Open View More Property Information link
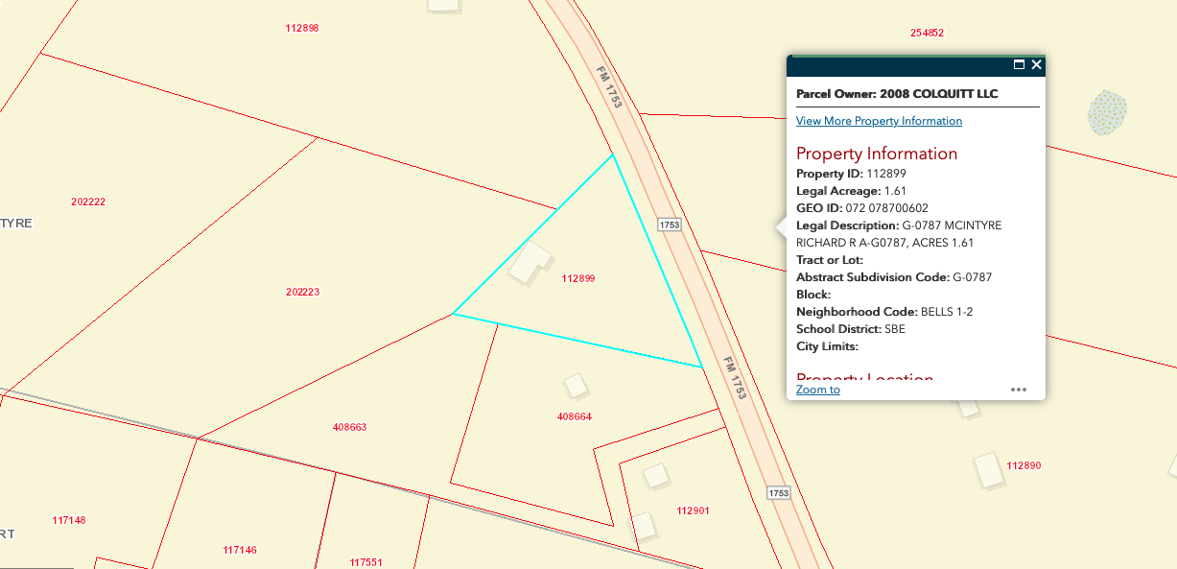Screen dimensions: 1177x569 879,121
